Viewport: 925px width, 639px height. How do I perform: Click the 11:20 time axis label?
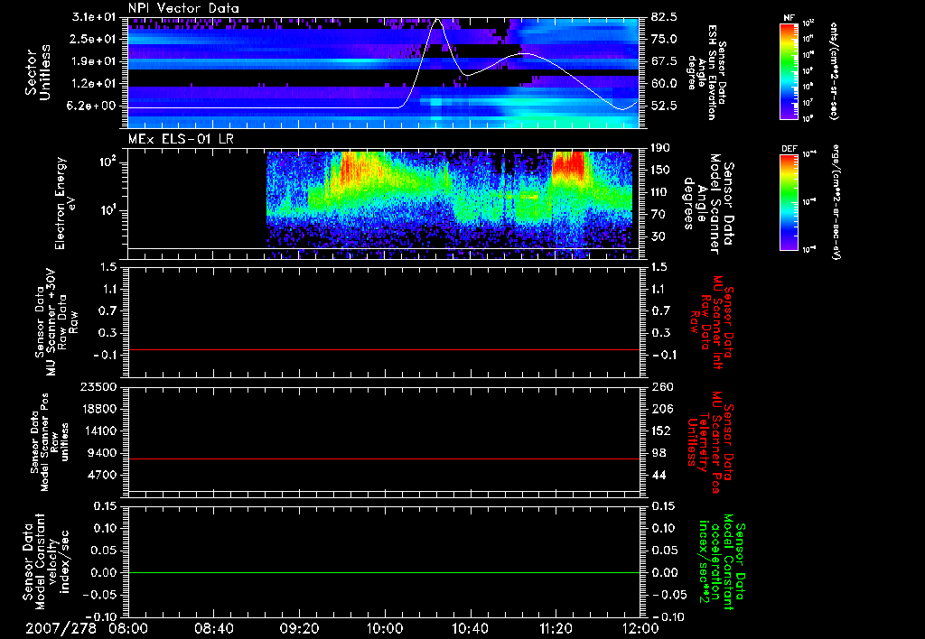pos(556,628)
